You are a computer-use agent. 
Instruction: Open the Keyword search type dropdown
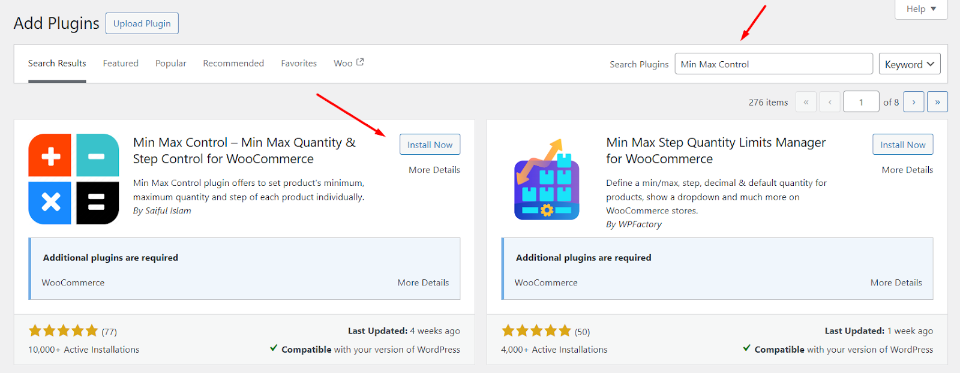[x=910, y=64]
